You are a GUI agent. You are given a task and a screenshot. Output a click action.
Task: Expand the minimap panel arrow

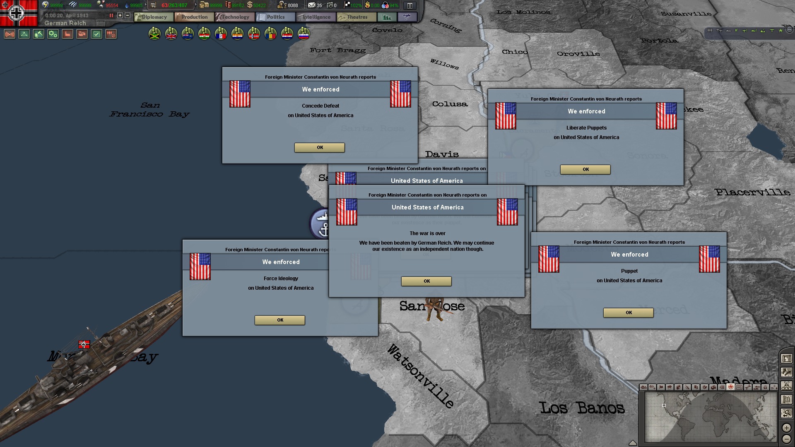pos(632,443)
